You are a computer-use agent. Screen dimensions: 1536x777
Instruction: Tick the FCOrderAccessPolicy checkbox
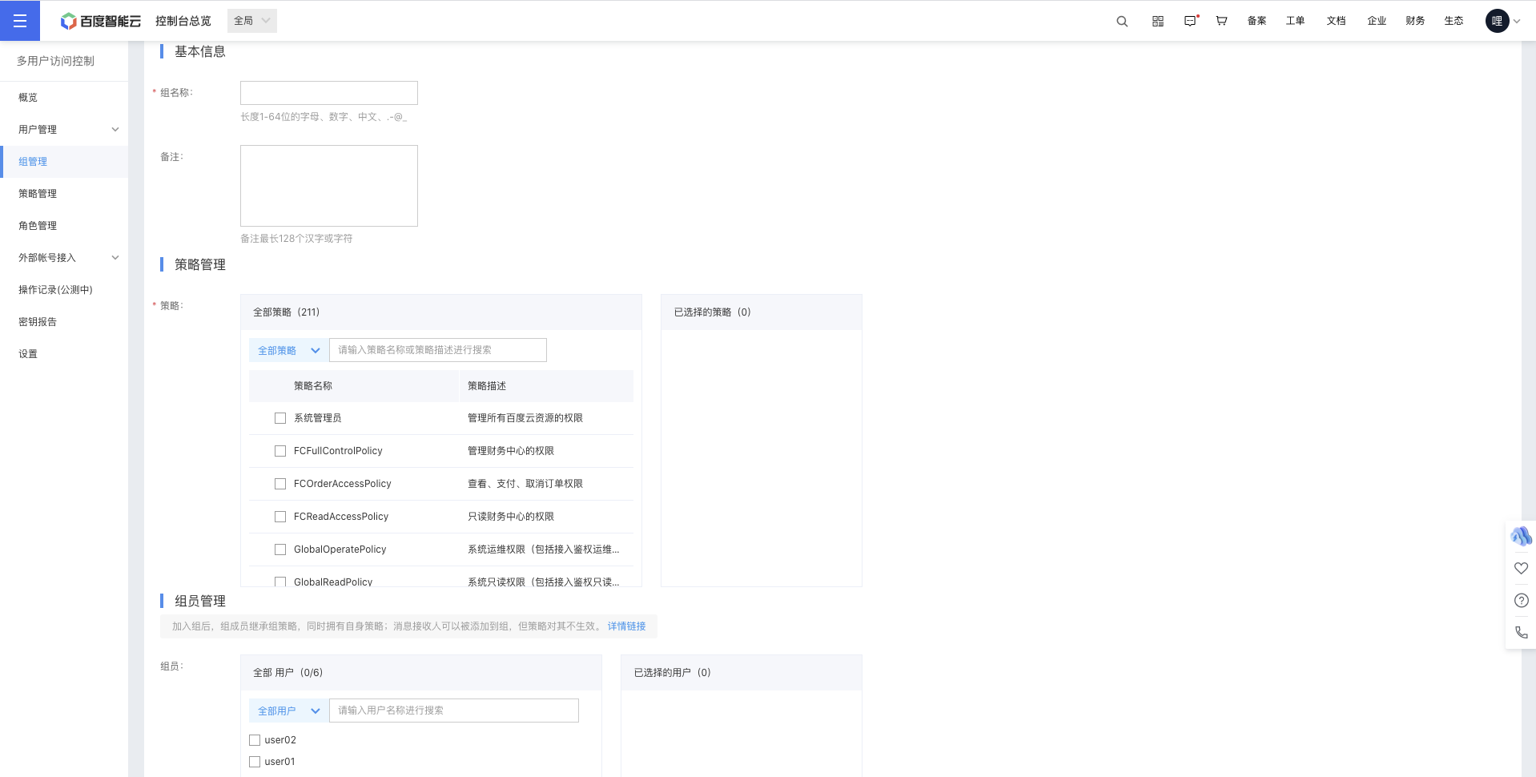(280, 484)
